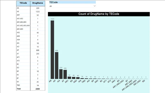Click the 'AB1,AB2,AB3,AB4' label on chart axis
Viewport: 165px width, 93px height.
[129, 85]
